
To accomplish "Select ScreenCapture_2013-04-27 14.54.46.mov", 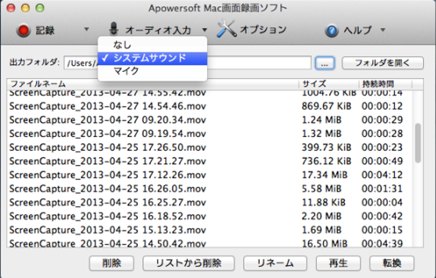I will click(x=108, y=106).
